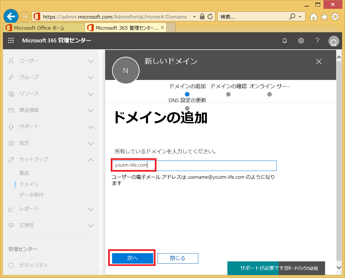Screen dimensions: 345x278
Task: Expand the 課金情報 menu chevron
Action: pyautogui.click(x=91, y=111)
